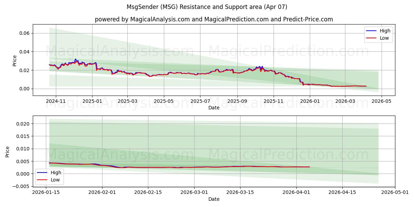Click 'High' label in top chart legend

coord(385,31)
